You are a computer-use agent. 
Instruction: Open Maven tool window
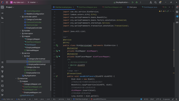pyautogui.click(x=177, y=23)
